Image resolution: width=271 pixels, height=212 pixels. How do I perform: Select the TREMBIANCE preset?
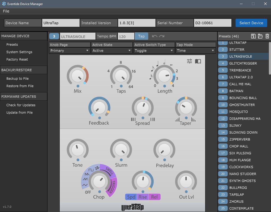click(243, 70)
